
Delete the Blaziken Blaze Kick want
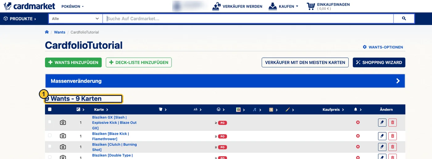(x=393, y=136)
